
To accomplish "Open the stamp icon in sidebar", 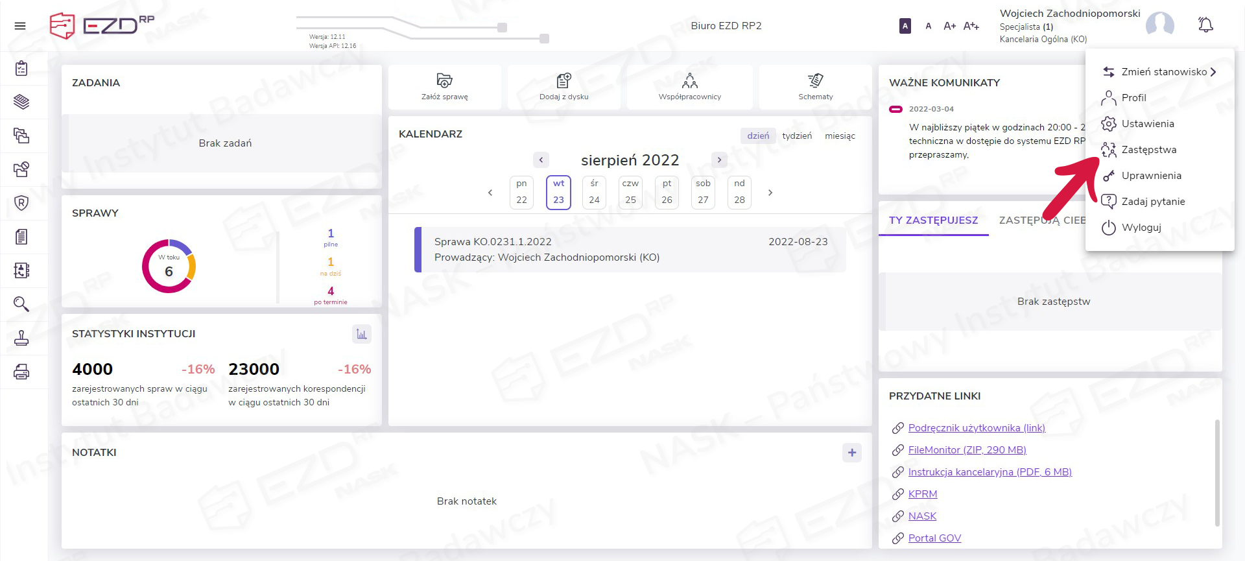I will pyautogui.click(x=21, y=338).
